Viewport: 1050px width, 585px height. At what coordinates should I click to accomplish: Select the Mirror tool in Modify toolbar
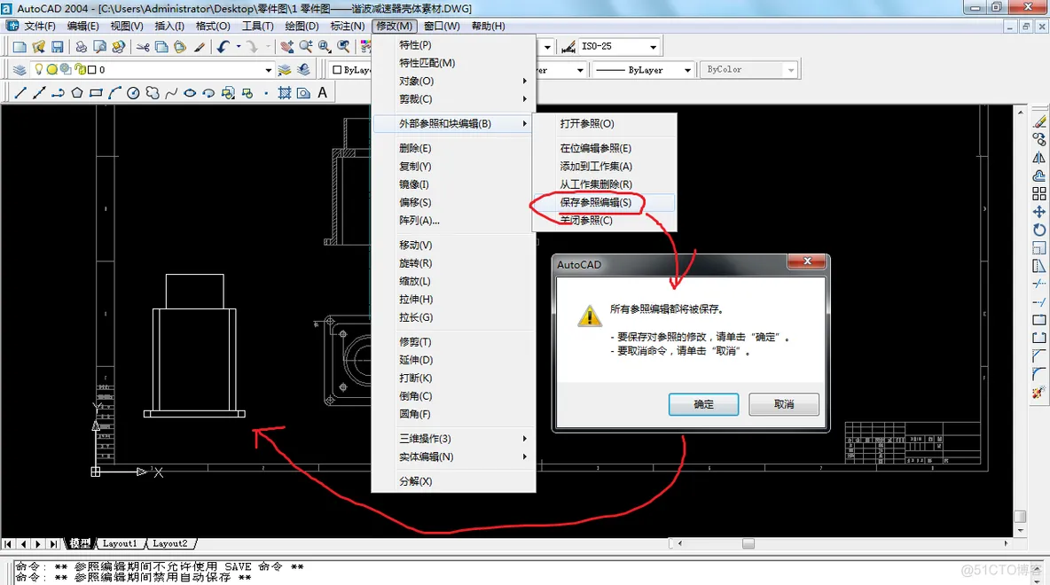[x=1039, y=157]
